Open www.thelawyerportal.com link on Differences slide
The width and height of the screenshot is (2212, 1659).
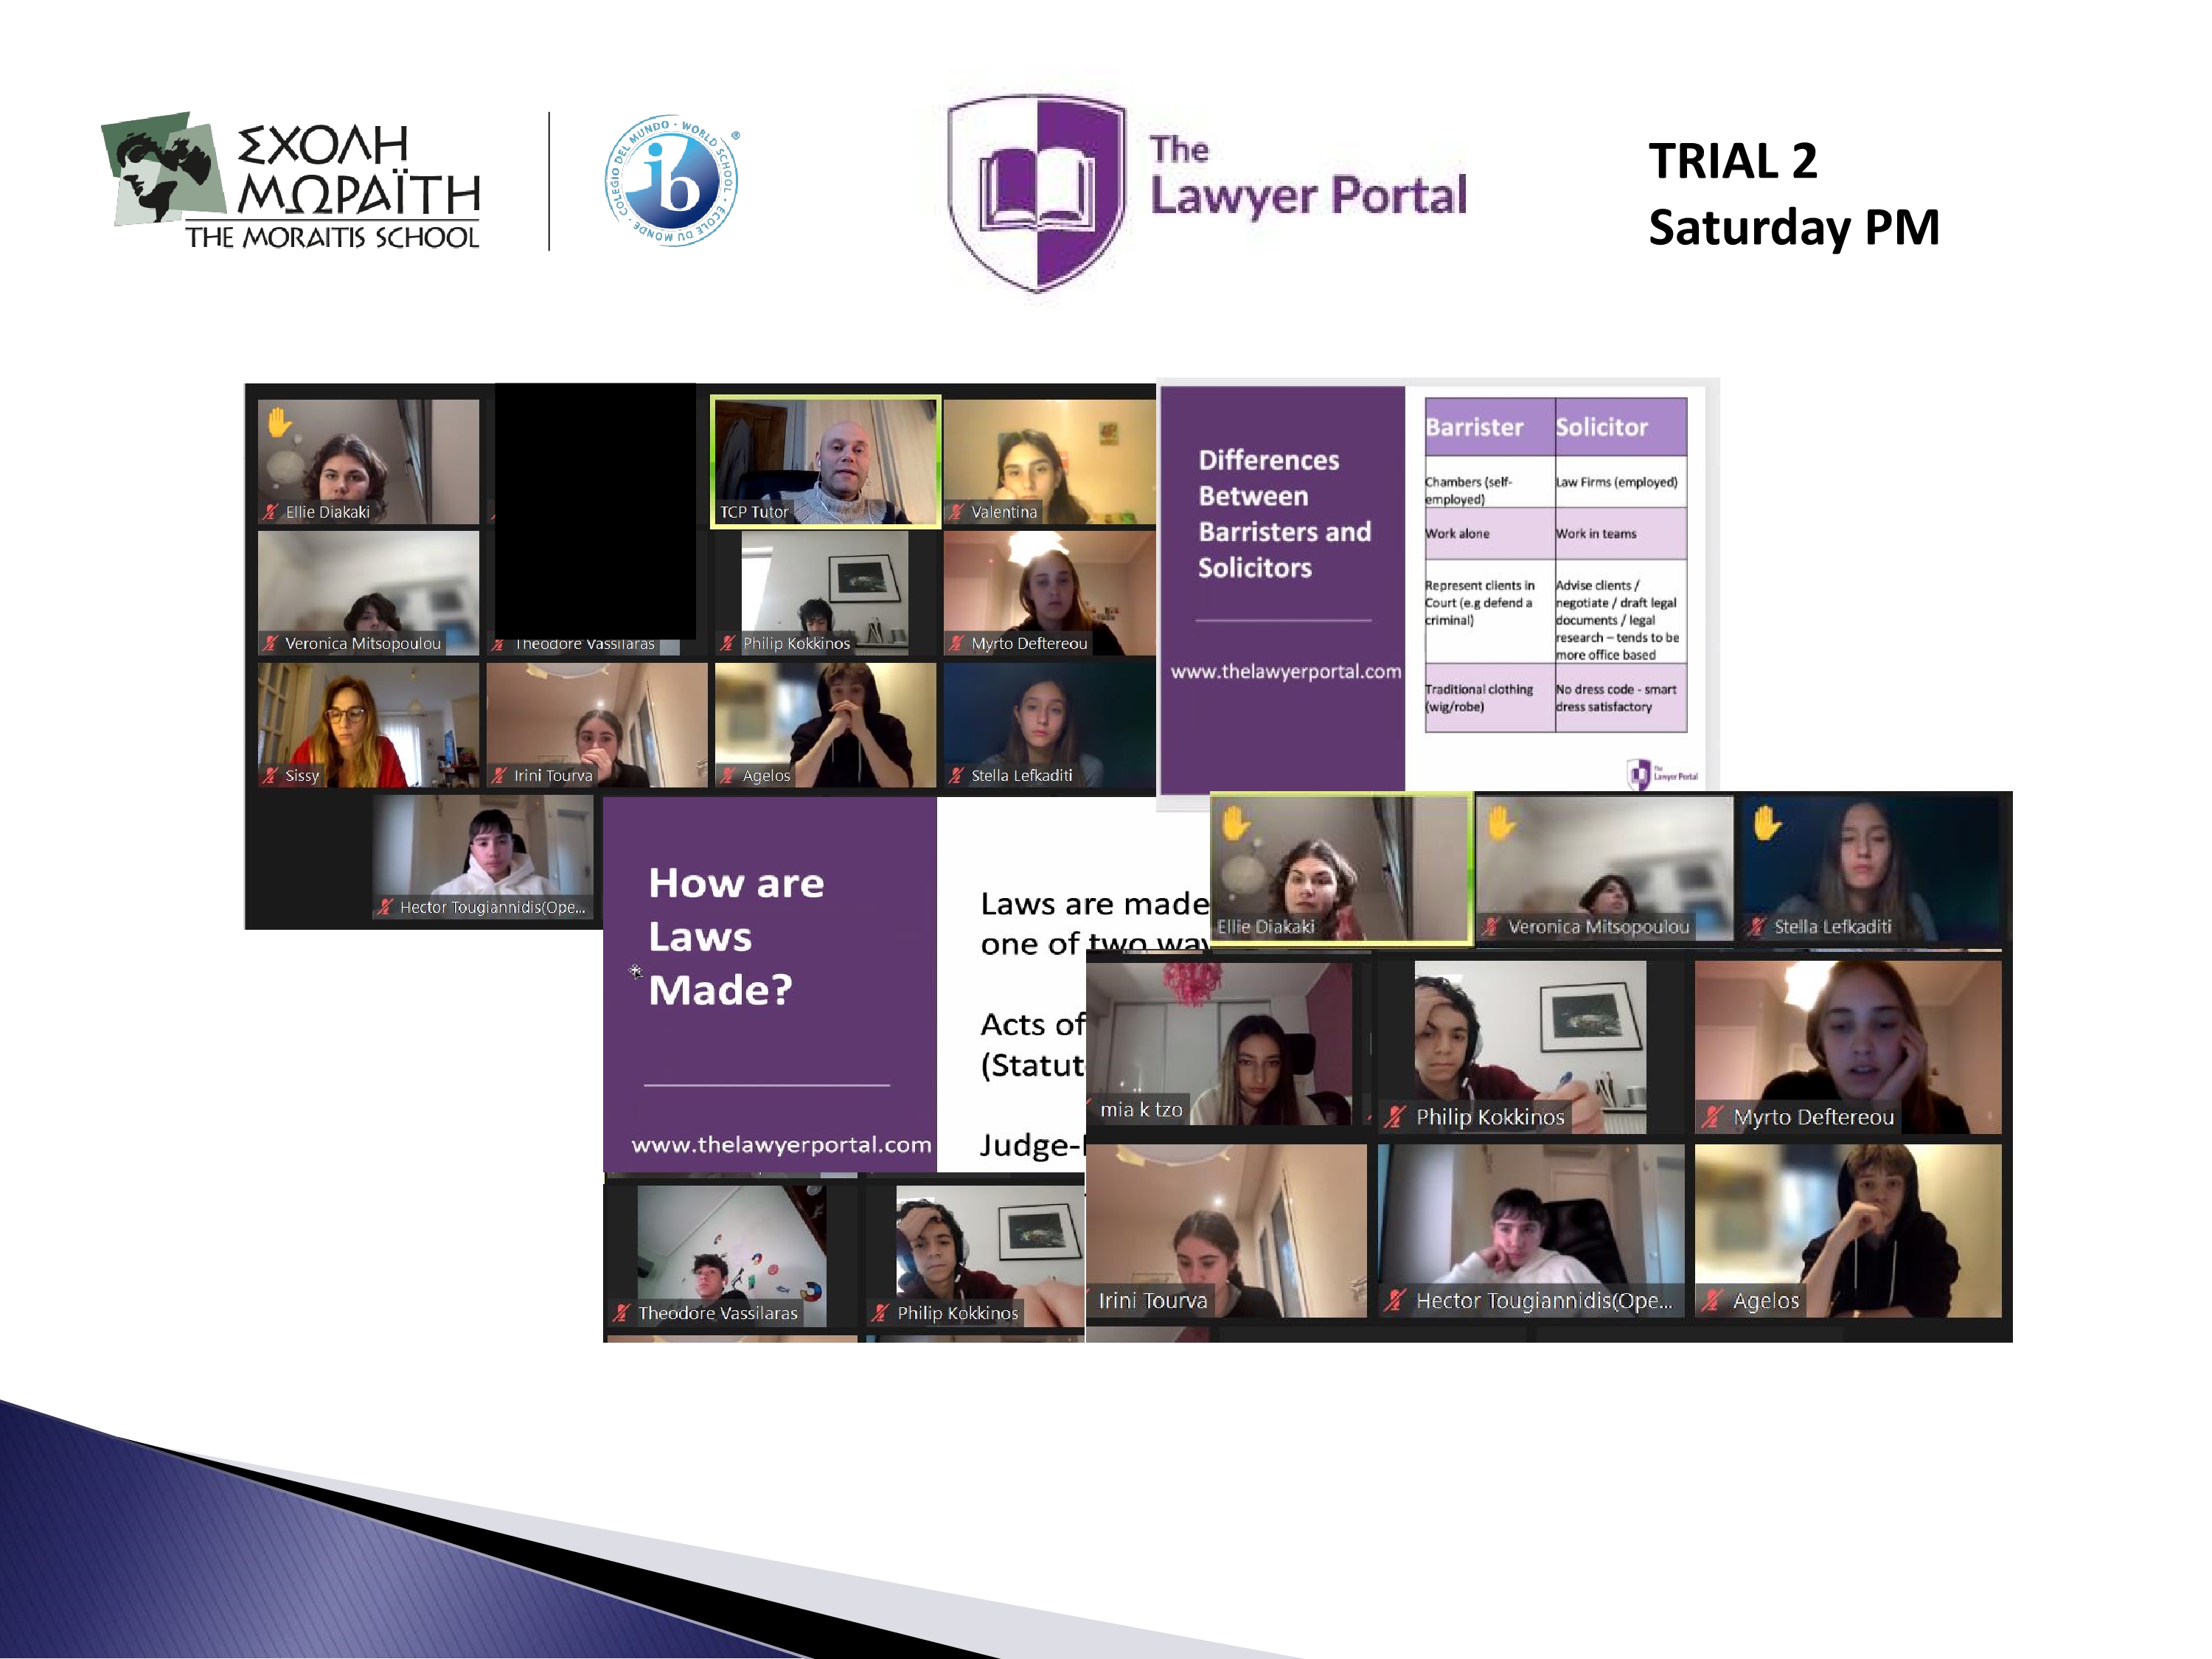click(1286, 671)
